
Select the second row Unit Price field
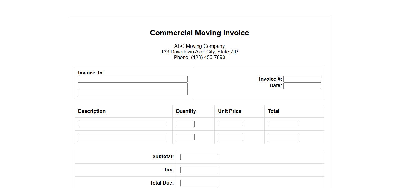(x=230, y=137)
